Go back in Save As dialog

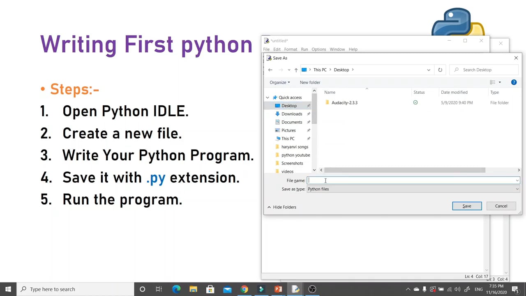tap(270, 70)
